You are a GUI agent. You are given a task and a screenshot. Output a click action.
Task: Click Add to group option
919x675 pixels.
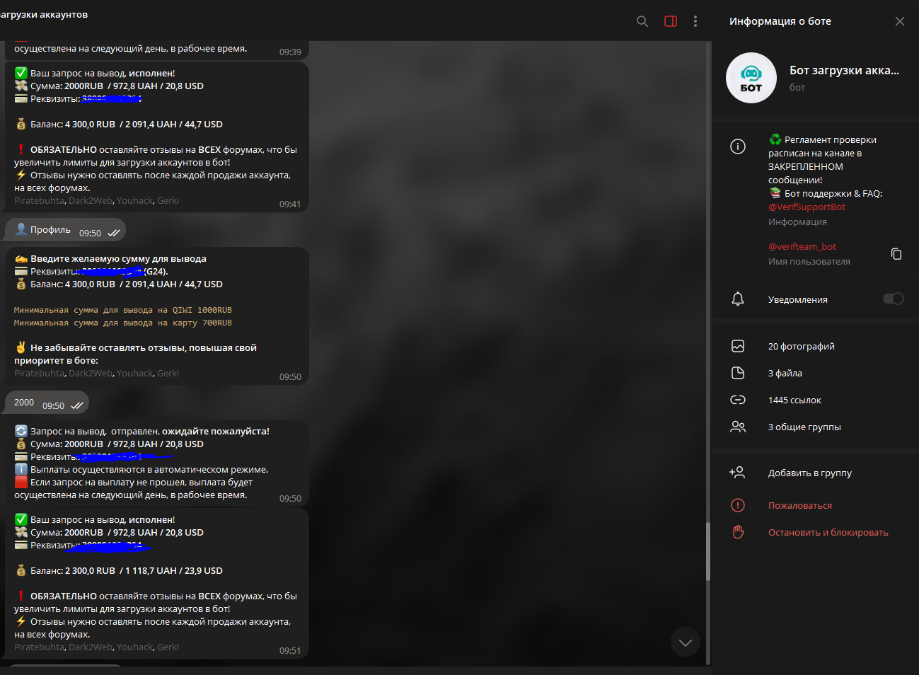click(x=809, y=473)
